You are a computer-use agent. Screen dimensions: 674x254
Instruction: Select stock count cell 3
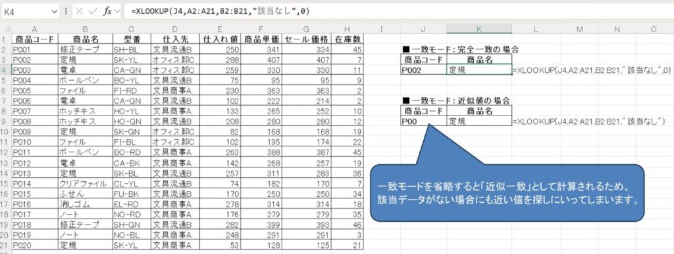pyautogui.click(x=348, y=235)
